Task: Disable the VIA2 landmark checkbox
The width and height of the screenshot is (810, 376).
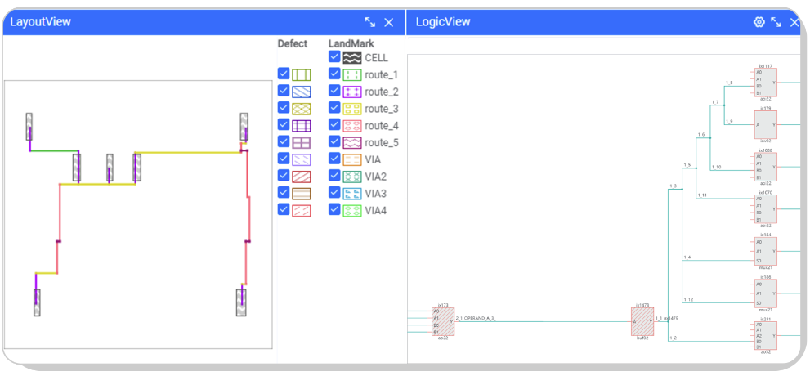Action: pyautogui.click(x=334, y=176)
